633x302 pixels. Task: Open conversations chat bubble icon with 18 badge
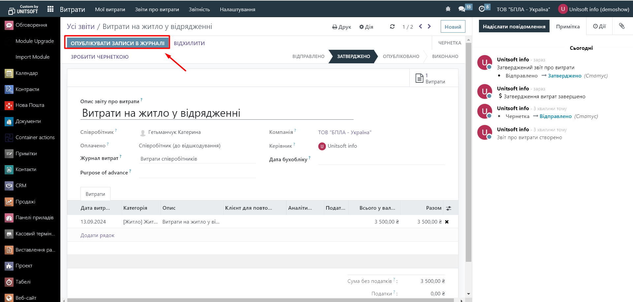tap(462, 9)
